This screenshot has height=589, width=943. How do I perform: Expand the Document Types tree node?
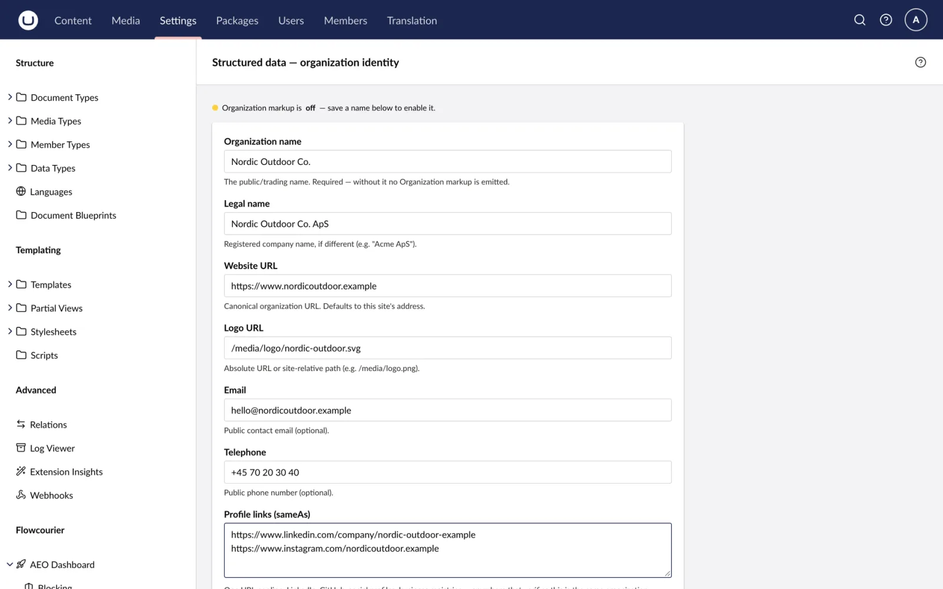click(x=9, y=97)
